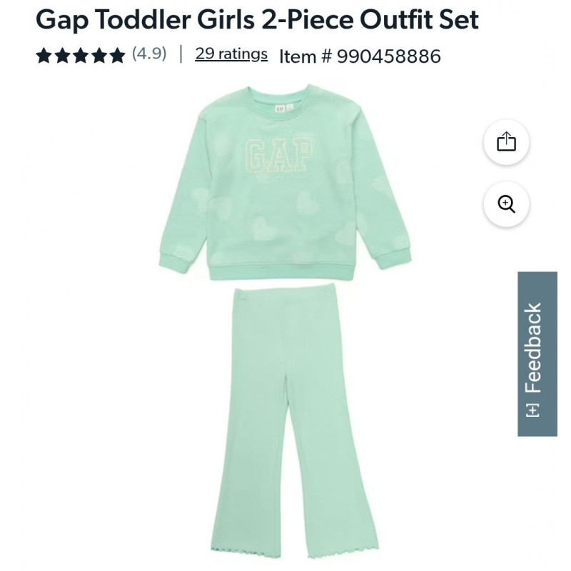Select the third rating star
Viewport: 571px width, 571px height.
pos(81,56)
